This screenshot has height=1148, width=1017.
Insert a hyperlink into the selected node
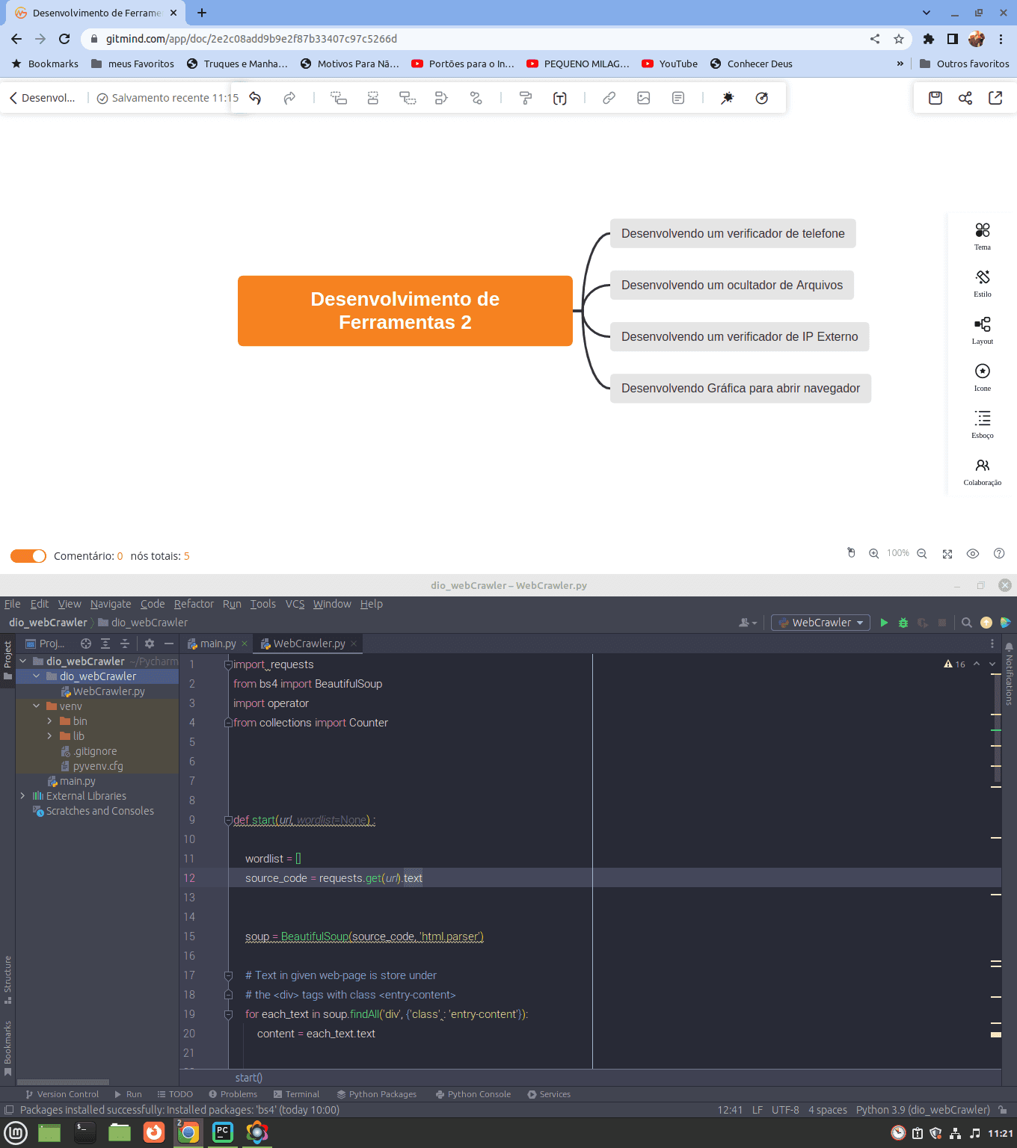608,97
